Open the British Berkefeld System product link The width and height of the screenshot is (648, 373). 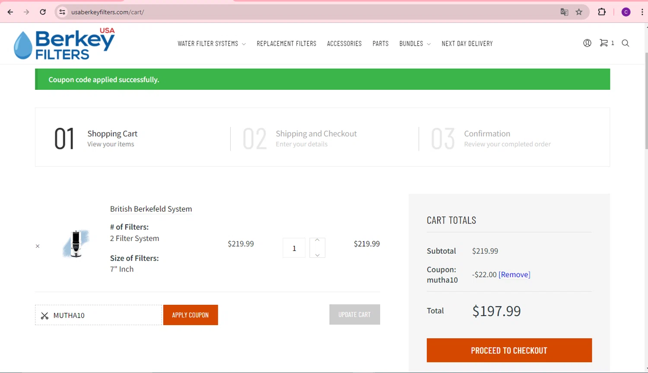(x=151, y=209)
